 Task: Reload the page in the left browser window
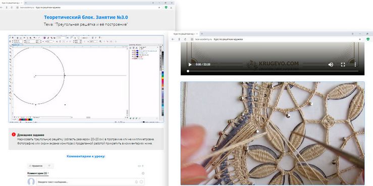click(12, 8)
